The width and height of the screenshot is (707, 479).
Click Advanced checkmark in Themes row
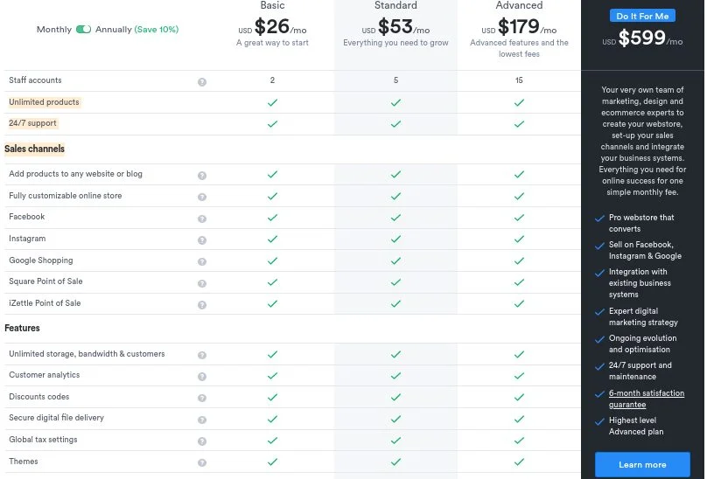519,462
